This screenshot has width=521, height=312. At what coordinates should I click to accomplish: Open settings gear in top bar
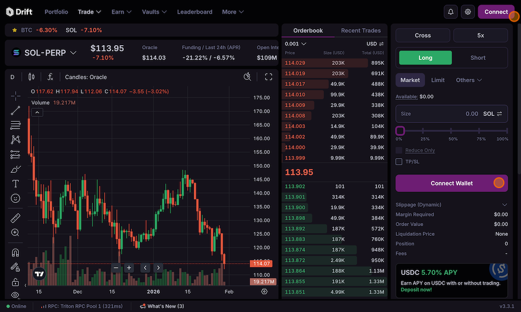tap(468, 12)
